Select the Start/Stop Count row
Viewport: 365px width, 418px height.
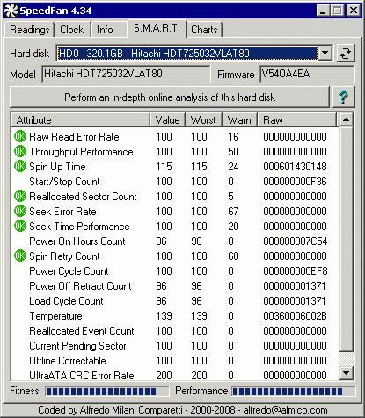click(x=176, y=182)
